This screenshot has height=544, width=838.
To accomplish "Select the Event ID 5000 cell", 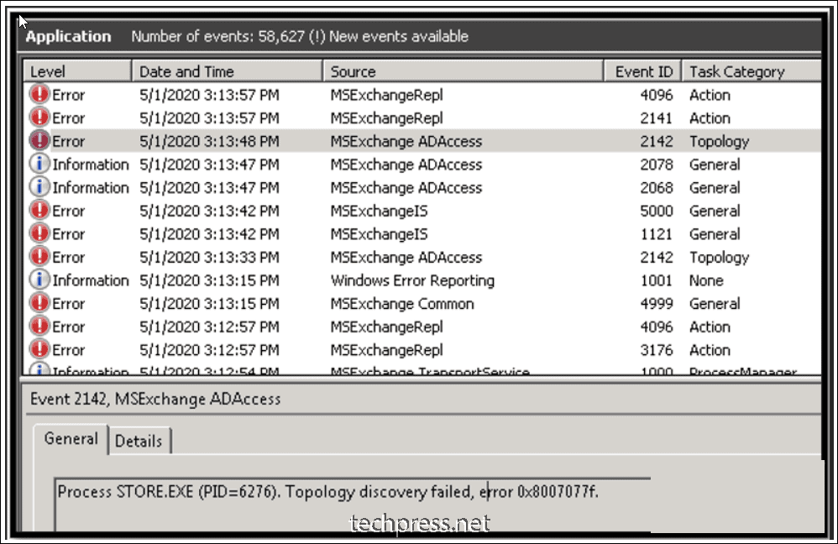I will 657,211.
